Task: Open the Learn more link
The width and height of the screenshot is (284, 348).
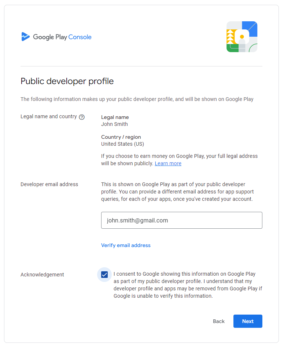Action: tap(168, 163)
